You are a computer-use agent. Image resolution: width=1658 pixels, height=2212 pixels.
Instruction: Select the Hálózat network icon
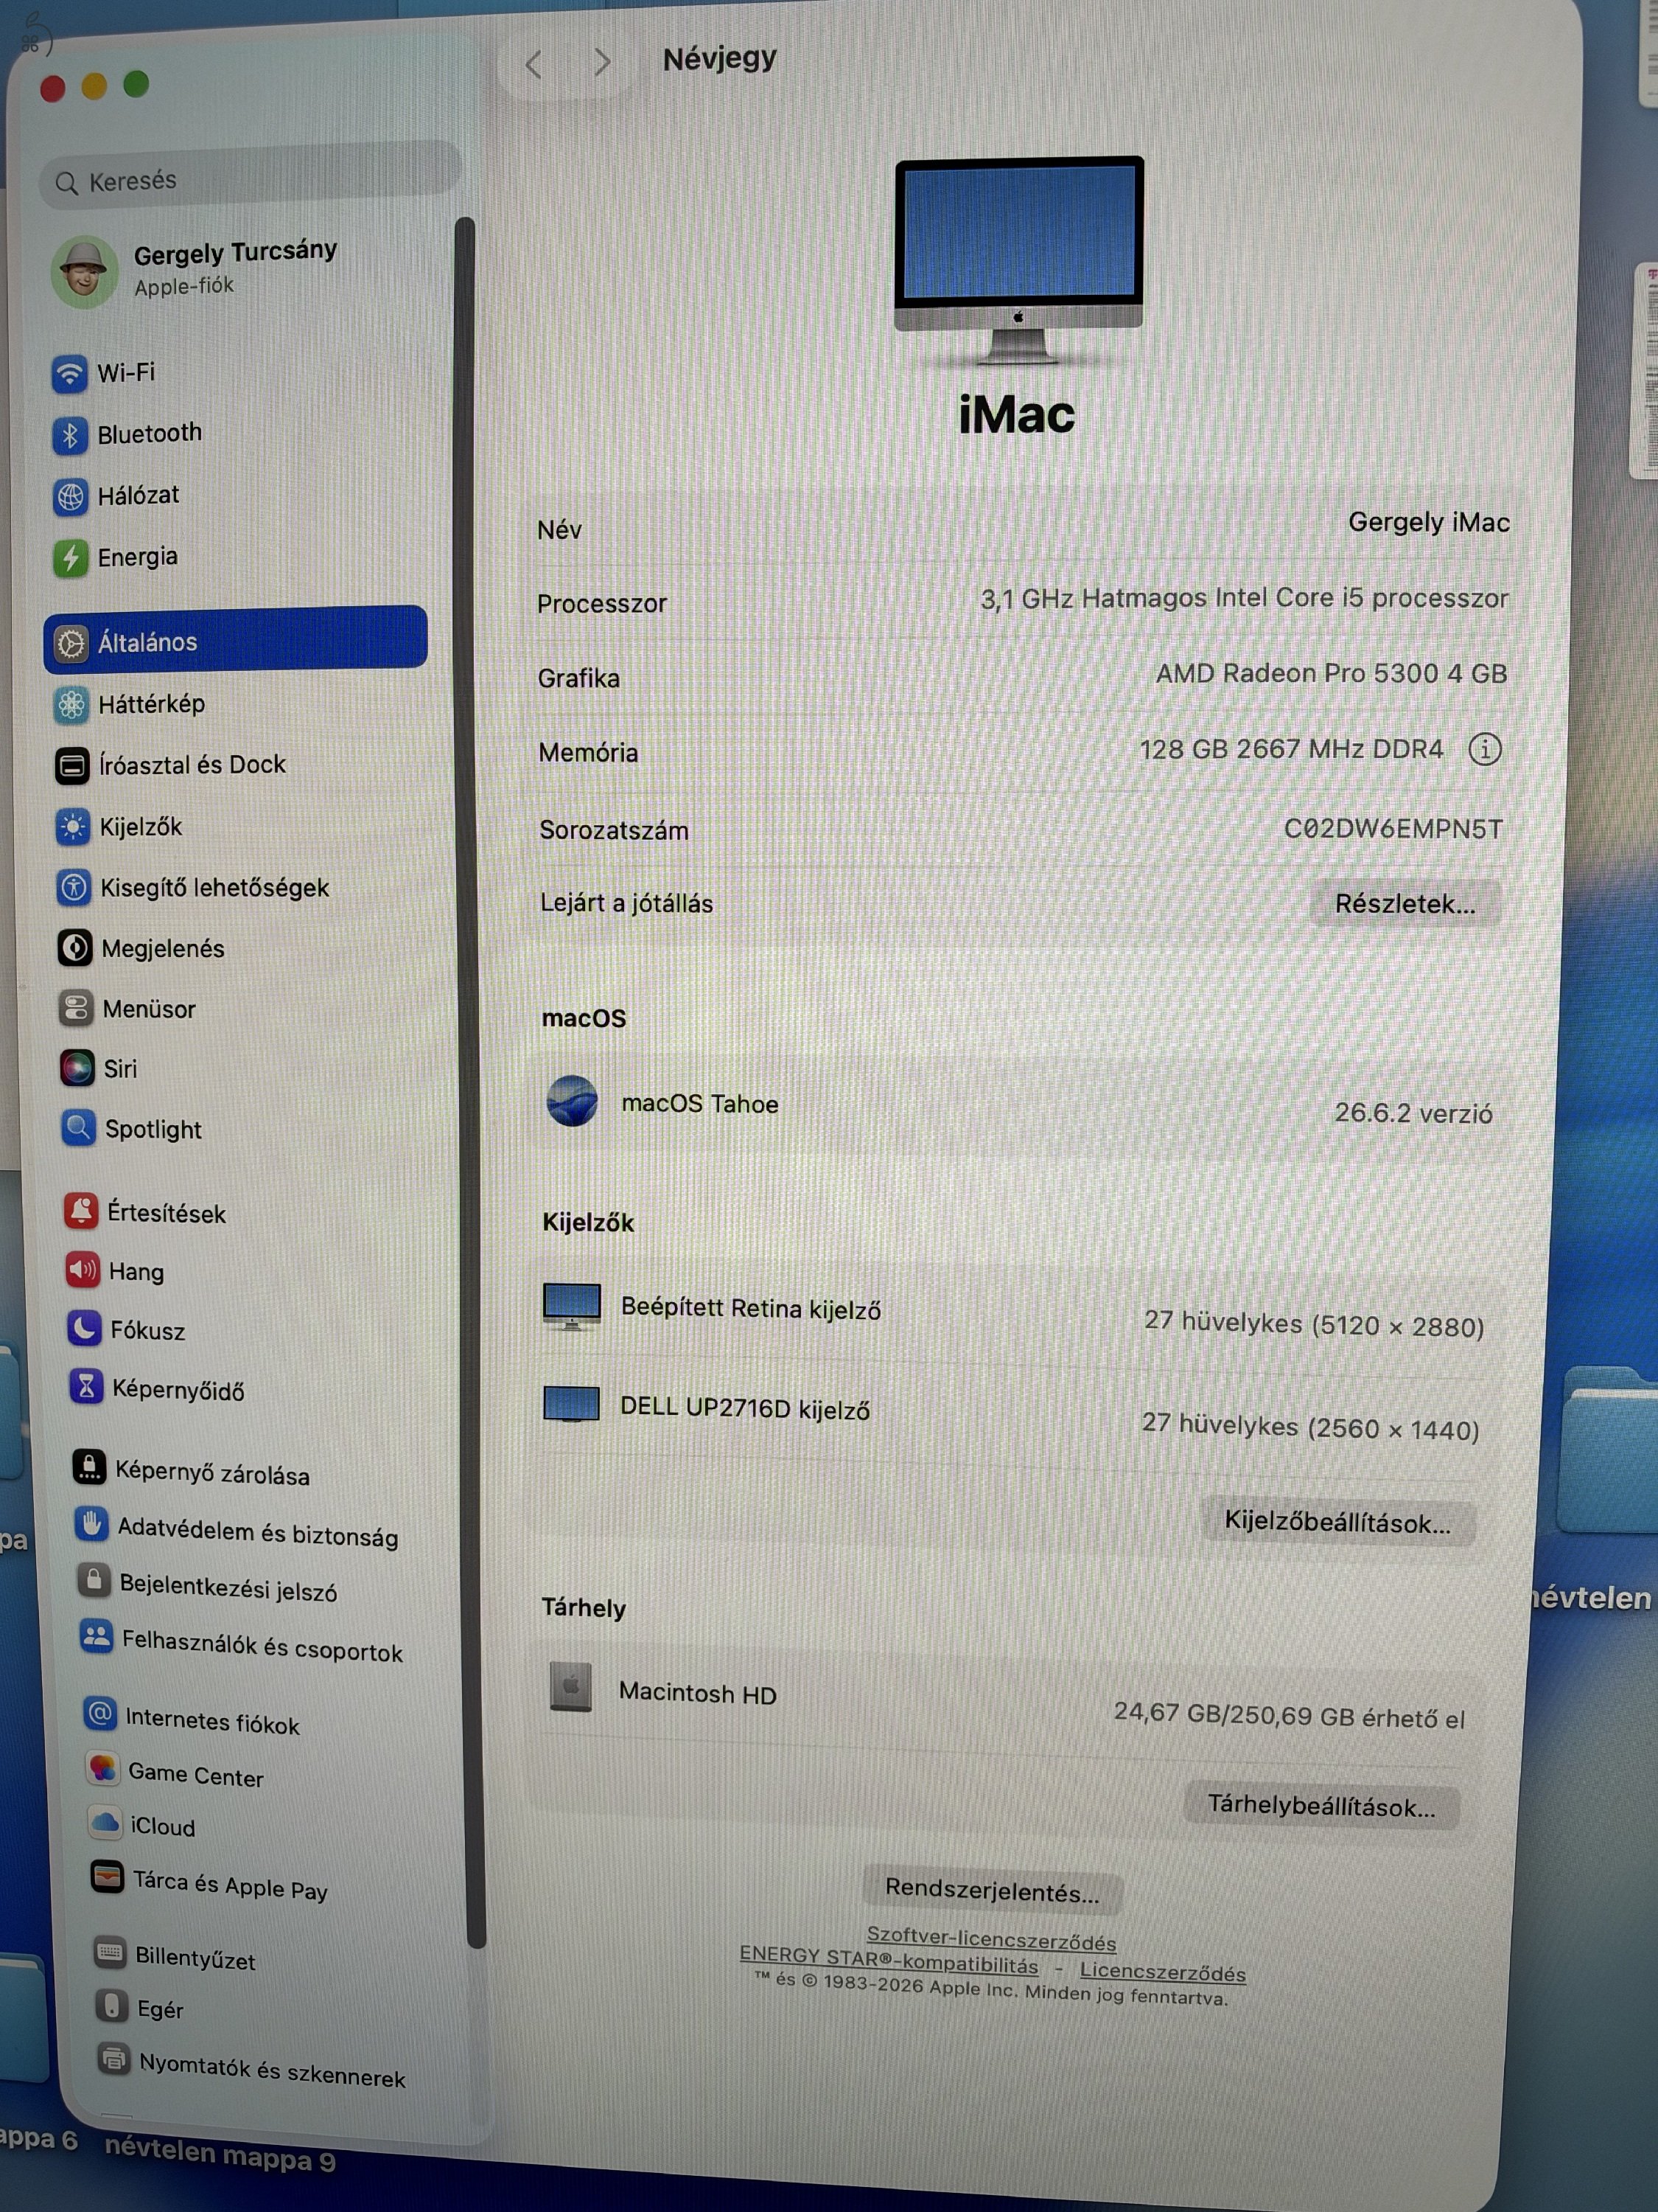click(70, 496)
